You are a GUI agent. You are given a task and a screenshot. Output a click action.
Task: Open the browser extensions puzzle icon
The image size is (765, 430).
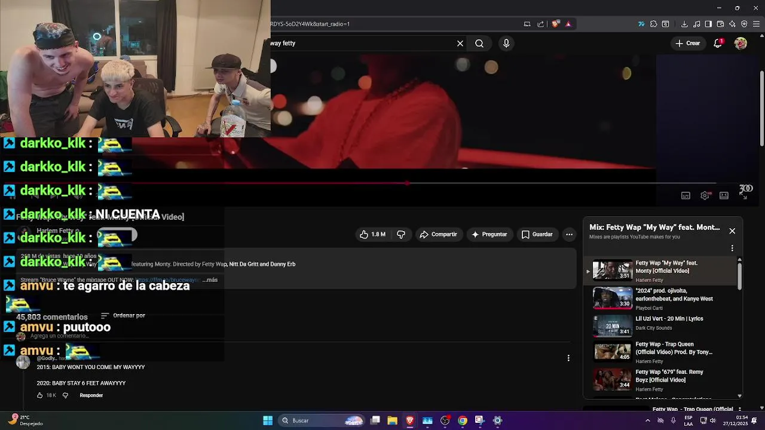click(x=653, y=24)
